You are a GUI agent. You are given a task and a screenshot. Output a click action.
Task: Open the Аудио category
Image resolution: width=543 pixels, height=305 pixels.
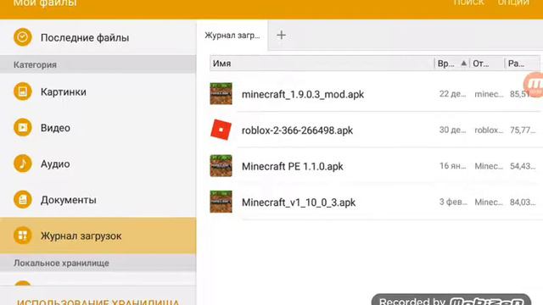click(x=98, y=164)
